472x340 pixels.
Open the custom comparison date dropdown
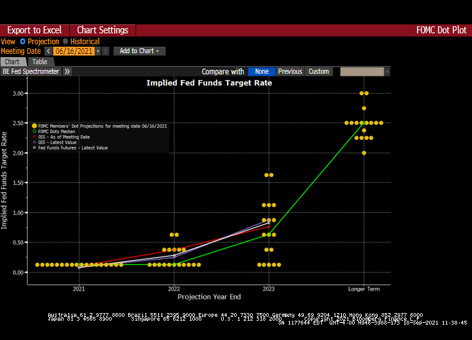point(387,72)
